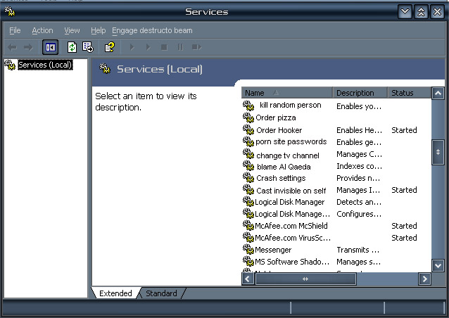Screen dimensions: 449x318
Task: Click the Export List toolbar icon
Action: pyautogui.click(x=88, y=47)
